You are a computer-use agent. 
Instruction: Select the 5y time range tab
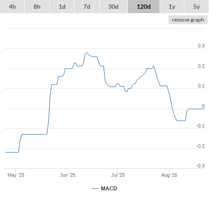tap(196, 7)
